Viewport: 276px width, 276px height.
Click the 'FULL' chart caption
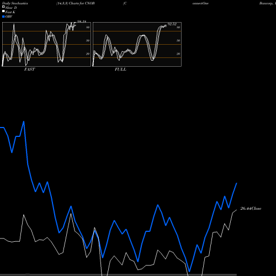click(x=120, y=70)
